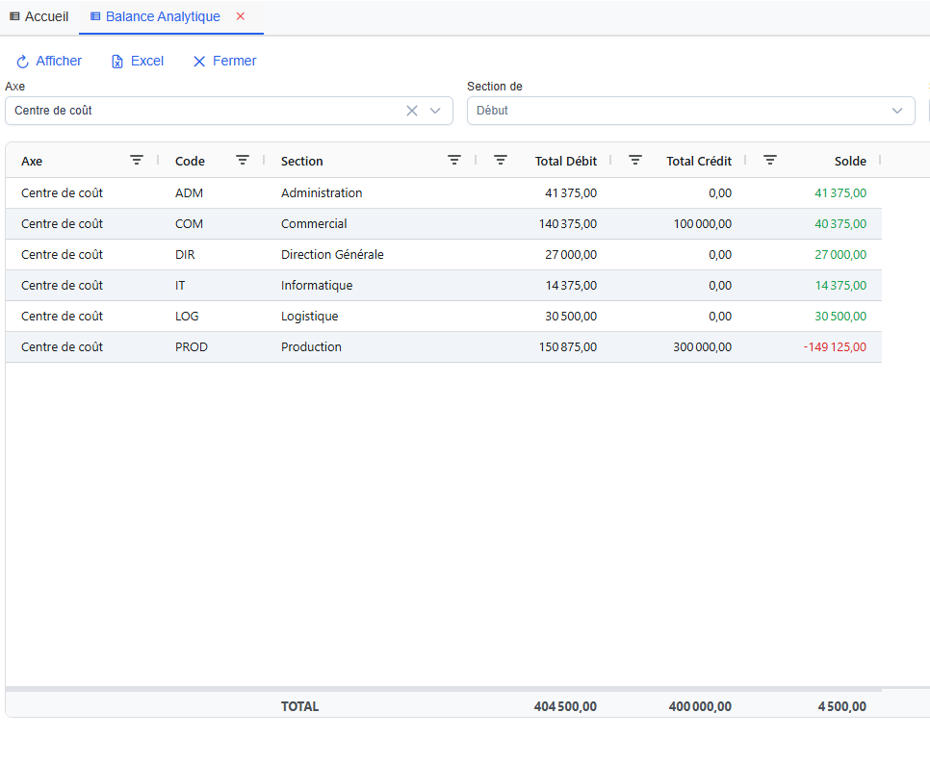The image size is (930, 764).
Task: Click the Excel export icon
Action: (x=117, y=62)
